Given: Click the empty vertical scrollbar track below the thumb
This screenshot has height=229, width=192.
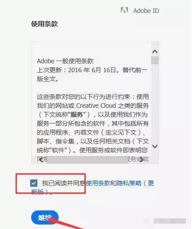Looking at the screenshot, I should click(155, 103).
